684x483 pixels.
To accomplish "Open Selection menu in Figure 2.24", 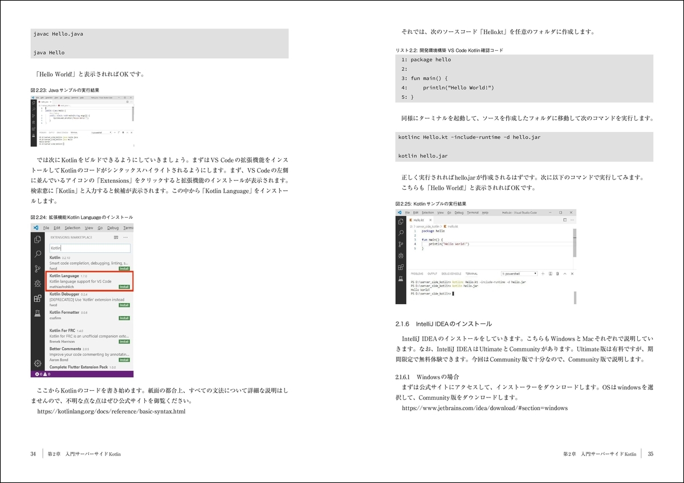I will pos(72,228).
